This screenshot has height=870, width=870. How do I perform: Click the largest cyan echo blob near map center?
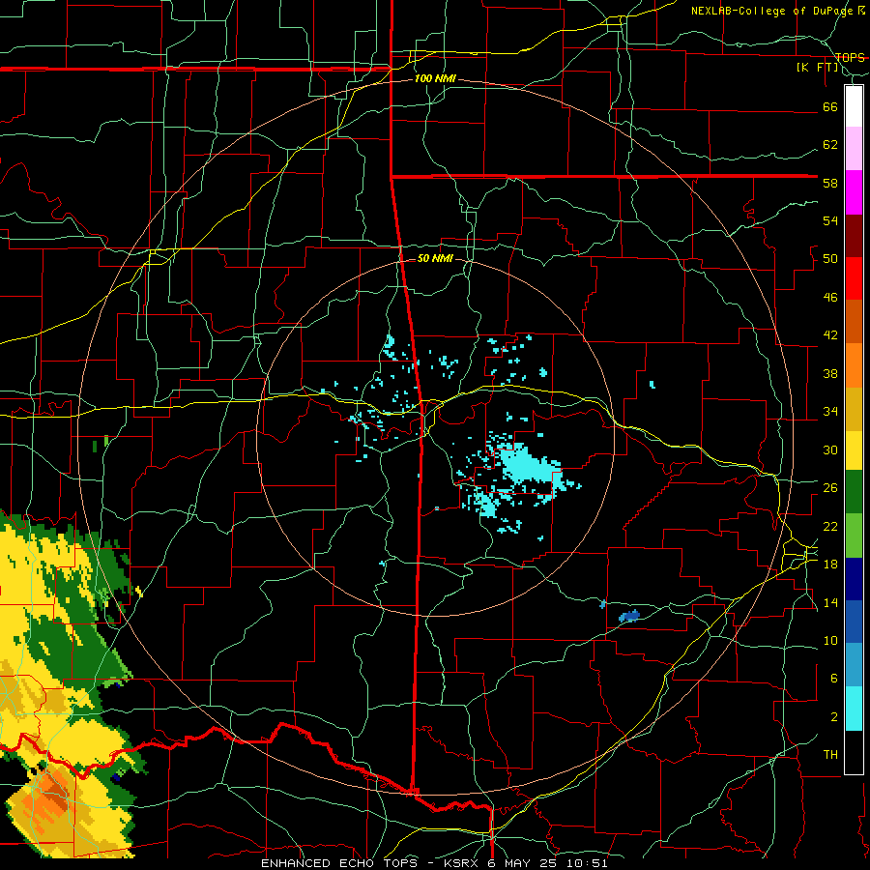point(526,467)
